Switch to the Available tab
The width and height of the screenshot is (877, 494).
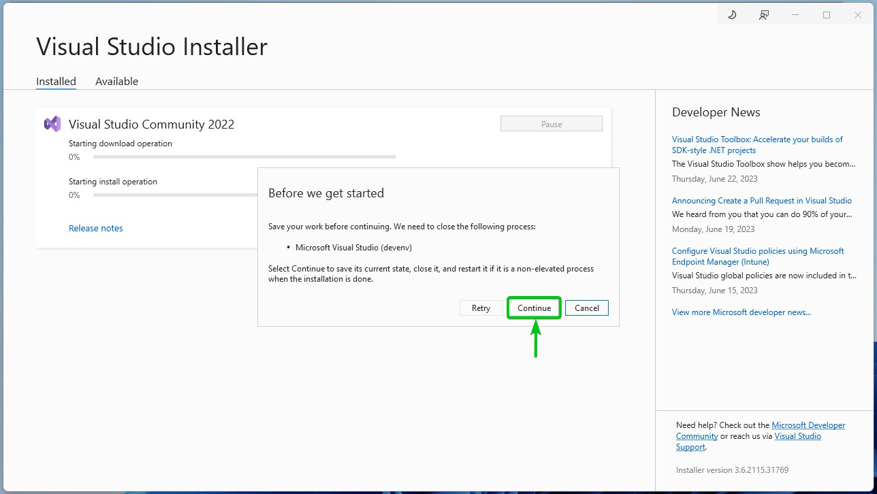pos(116,81)
